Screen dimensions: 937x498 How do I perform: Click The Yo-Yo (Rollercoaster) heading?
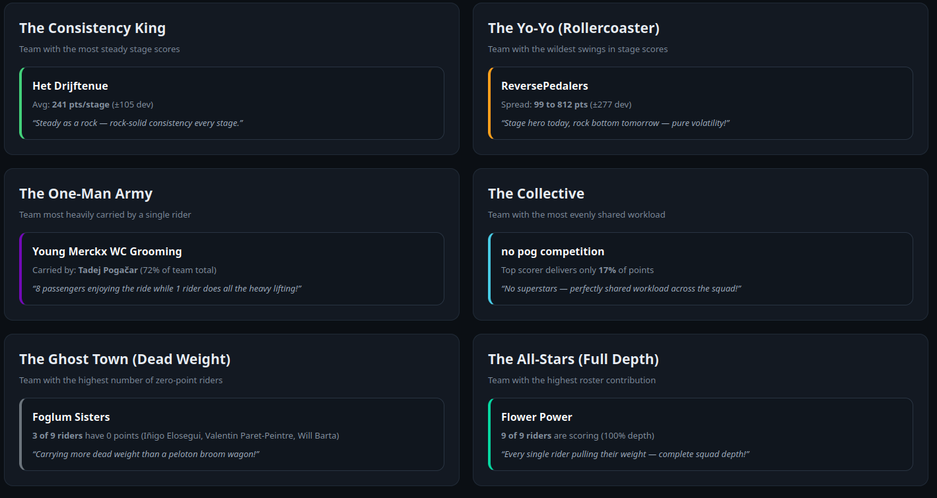(x=574, y=28)
